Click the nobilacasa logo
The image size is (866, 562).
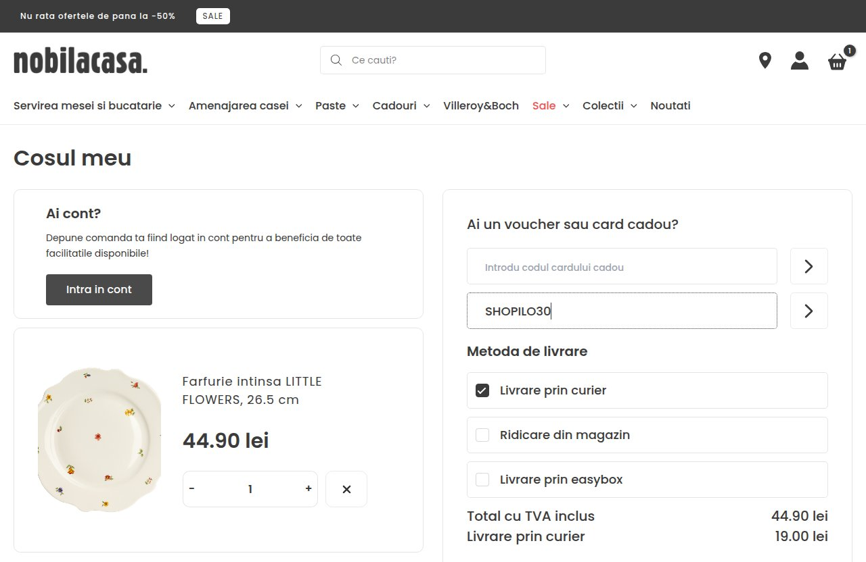point(81,61)
